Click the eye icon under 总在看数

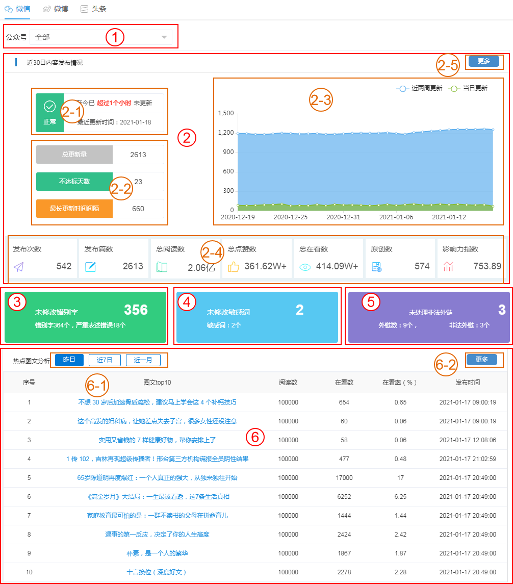[x=305, y=266]
